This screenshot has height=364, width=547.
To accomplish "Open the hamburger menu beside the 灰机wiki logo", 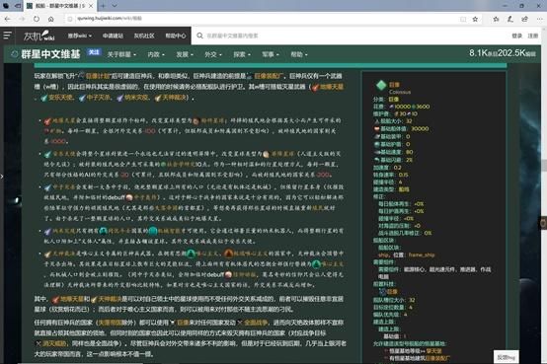I will click(7, 36).
